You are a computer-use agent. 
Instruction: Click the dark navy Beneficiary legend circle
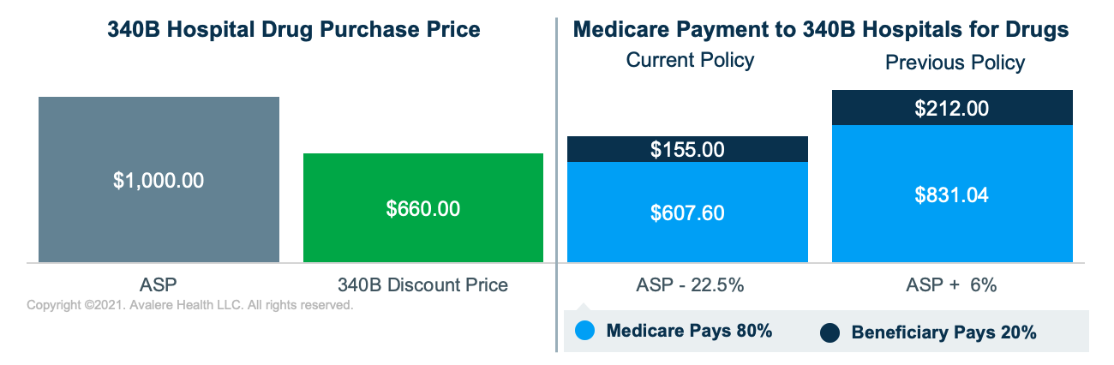(x=830, y=332)
